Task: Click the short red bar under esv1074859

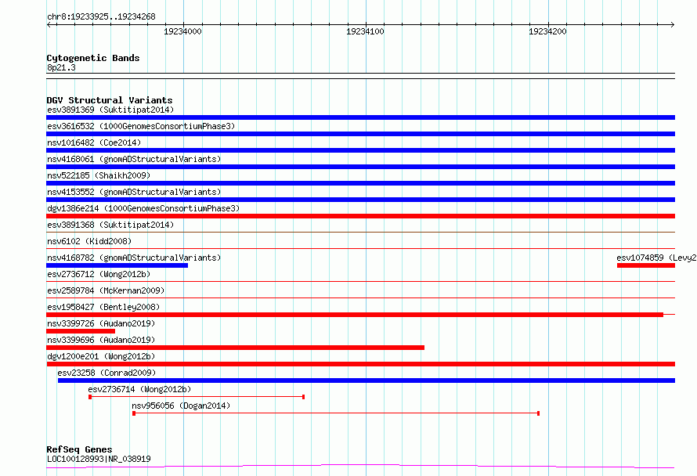Action: tap(646, 265)
